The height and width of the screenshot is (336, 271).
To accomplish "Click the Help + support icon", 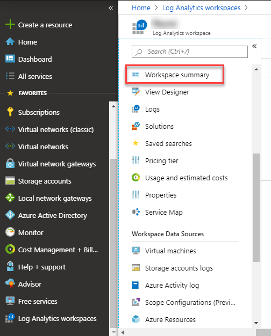I will (x=10, y=267).
